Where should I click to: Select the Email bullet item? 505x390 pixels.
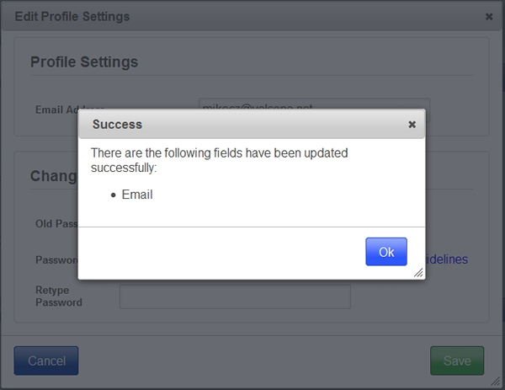click(137, 195)
